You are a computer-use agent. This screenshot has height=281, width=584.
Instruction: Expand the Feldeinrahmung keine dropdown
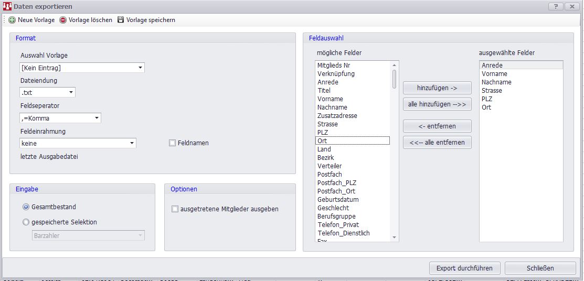click(x=132, y=143)
